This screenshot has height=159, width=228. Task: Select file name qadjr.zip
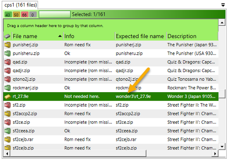click(21, 70)
